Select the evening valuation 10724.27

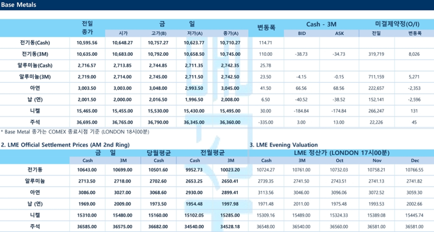click(266, 170)
